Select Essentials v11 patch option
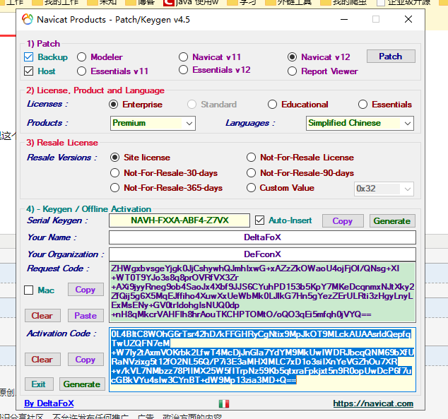Viewport: 448px width, 419px height. click(x=82, y=71)
